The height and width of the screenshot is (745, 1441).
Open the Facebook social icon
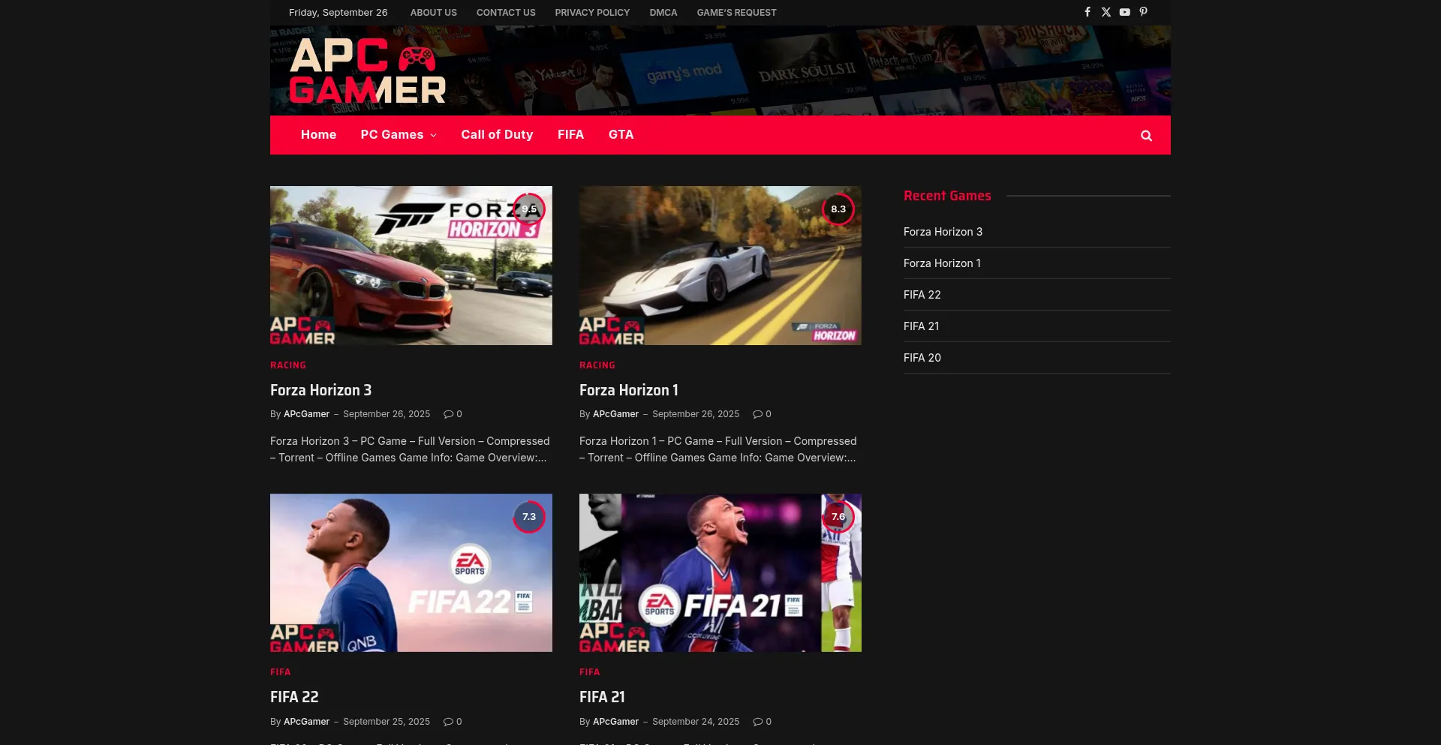coord(1088,12)
